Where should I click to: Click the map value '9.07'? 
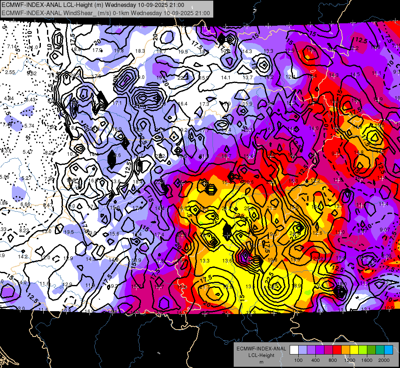click(385, 230)
